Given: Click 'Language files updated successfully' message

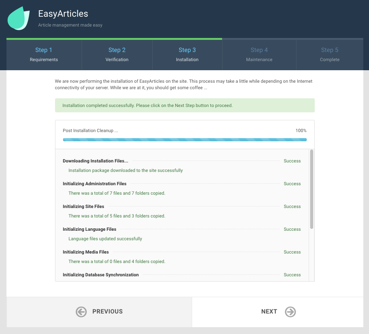Looking at the screenshot, I should click(x=105, y=239).
